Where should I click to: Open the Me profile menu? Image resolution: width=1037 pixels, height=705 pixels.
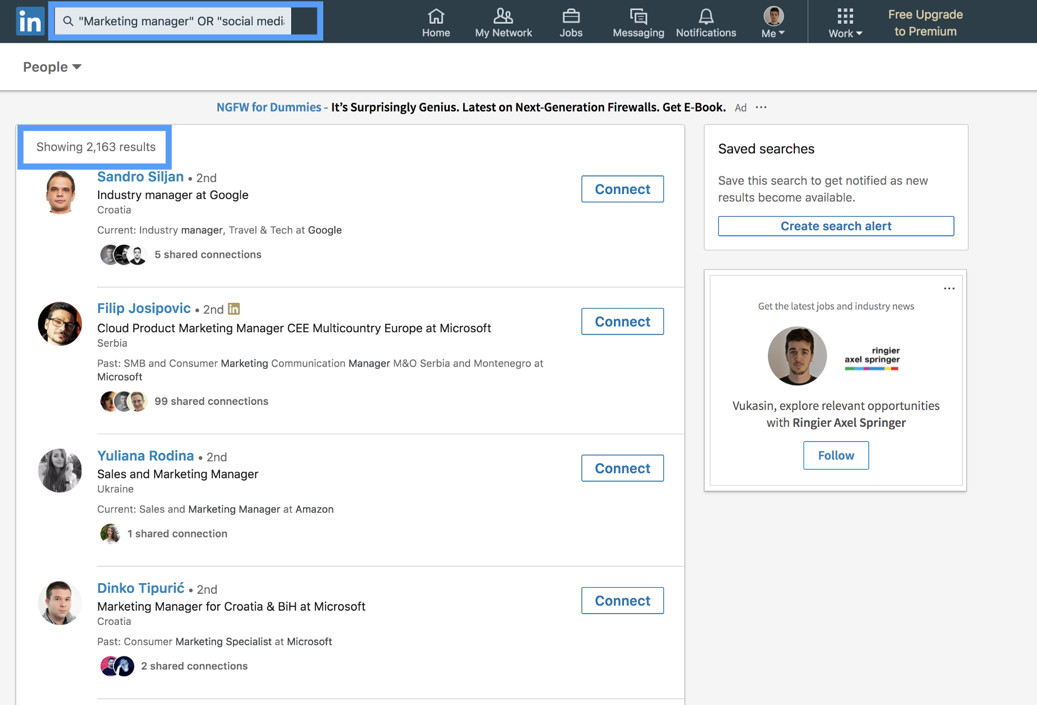coord(774,23)
